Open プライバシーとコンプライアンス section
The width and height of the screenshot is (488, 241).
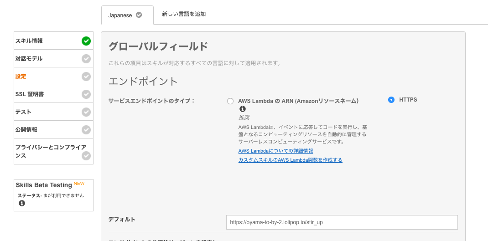tap(53, 151)
